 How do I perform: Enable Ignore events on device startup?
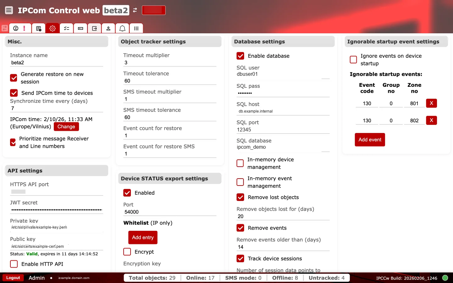[x=353, y=59]
